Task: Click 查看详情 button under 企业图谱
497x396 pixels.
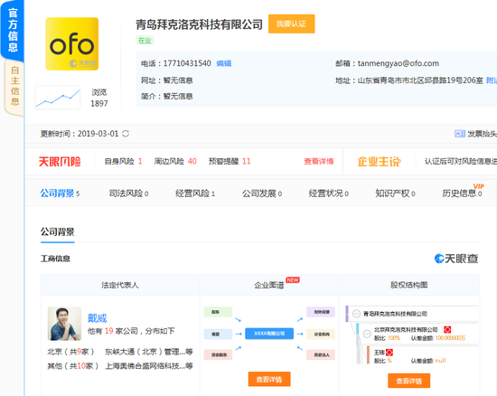Action: click(269, 379)
